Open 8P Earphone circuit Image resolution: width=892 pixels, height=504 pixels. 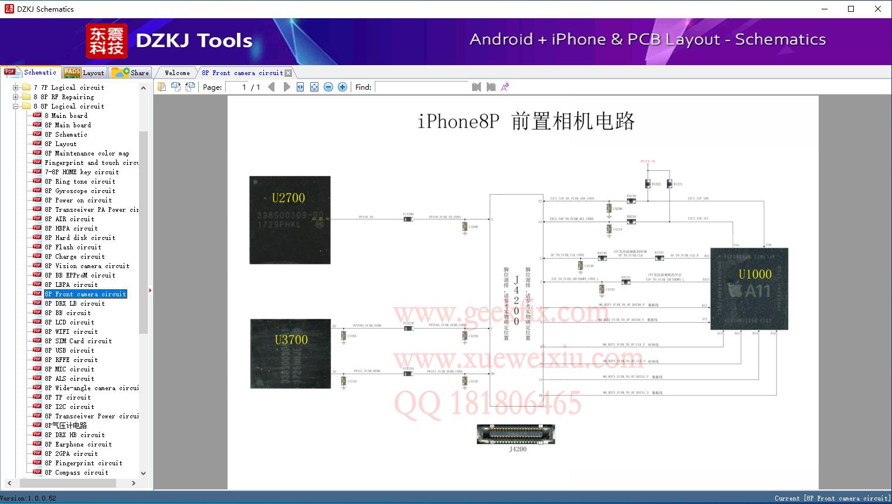point(78,444)
